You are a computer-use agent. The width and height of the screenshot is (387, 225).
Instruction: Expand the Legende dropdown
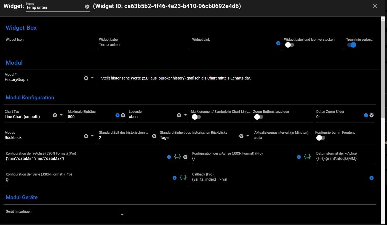185,115
